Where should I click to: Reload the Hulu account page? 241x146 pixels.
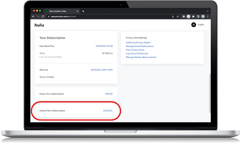pyautogui.click(x=43, y=16)
